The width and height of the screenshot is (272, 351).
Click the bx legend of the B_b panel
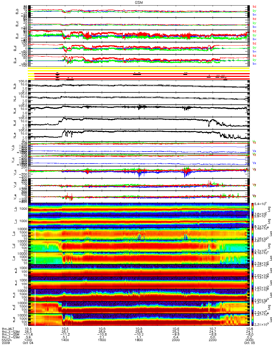pyautogui.click(x=254, y=14)
